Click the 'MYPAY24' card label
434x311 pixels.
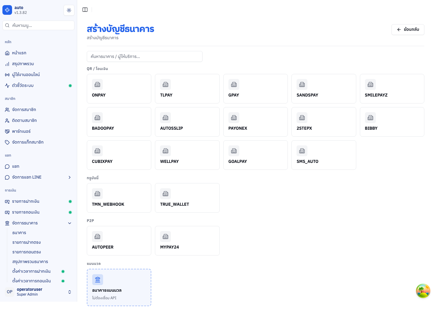coord(169,247)
